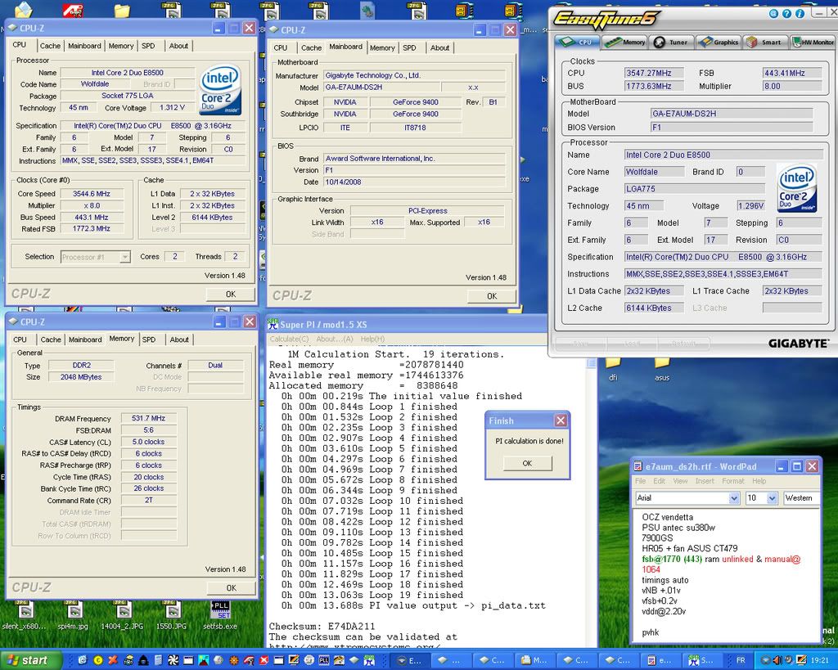Open the Smart tab in EasyTune6
This screenshot has width=838, height=670.
click(x=764, y=42)
